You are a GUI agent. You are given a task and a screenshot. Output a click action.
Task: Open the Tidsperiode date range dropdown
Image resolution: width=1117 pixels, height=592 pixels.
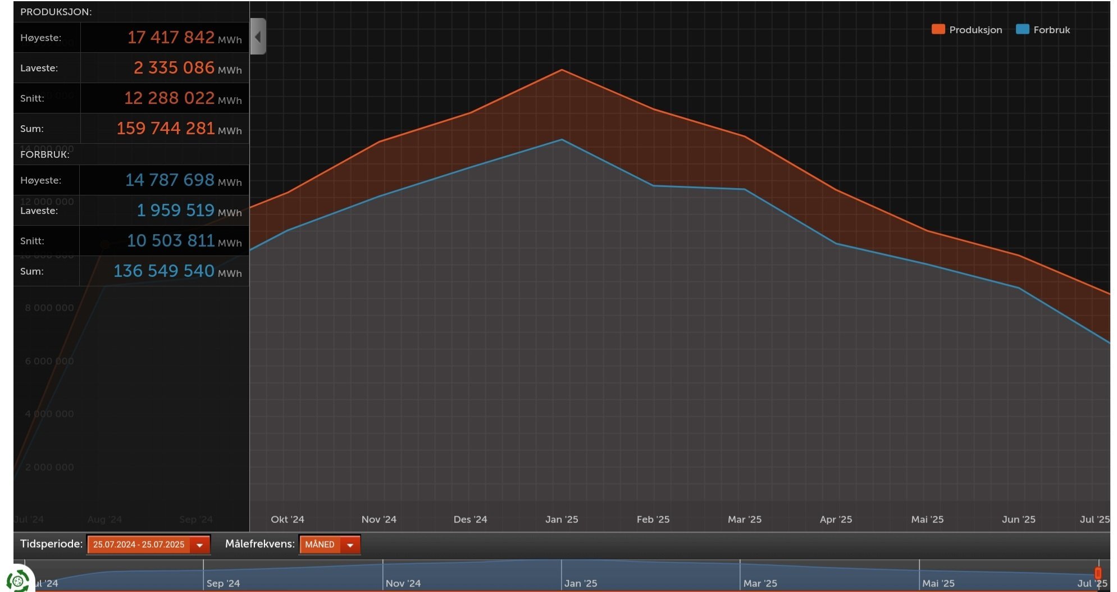(x=149, y=544)
